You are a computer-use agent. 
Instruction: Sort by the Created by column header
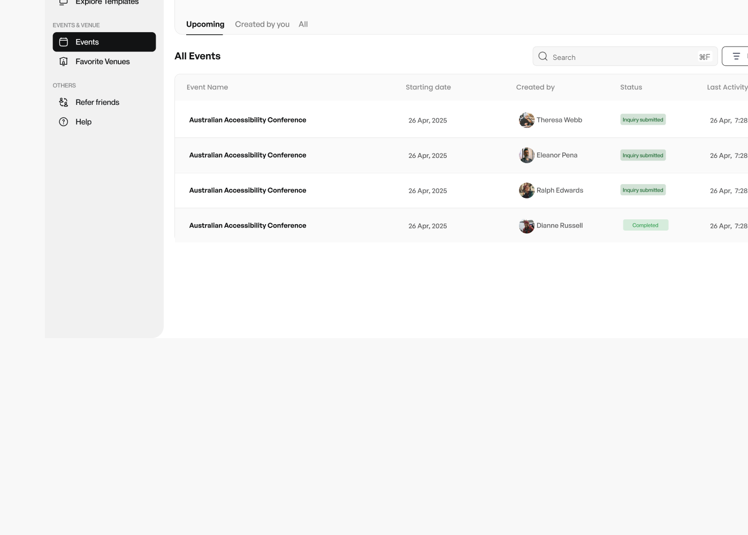pos(535,87)
